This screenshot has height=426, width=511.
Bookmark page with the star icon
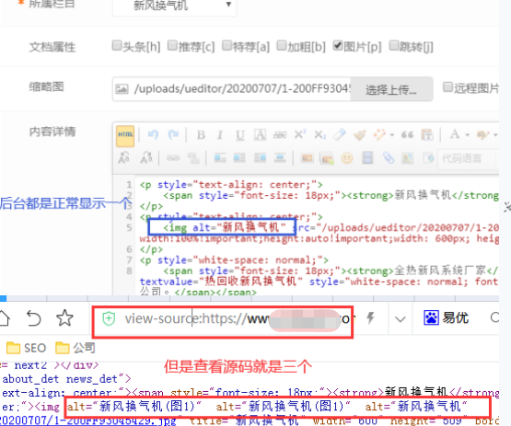(x=64, y=317)
